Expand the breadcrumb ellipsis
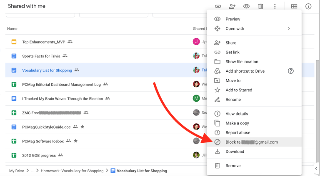The height and width of the screenshot is (176, 320). click(32, 171)
